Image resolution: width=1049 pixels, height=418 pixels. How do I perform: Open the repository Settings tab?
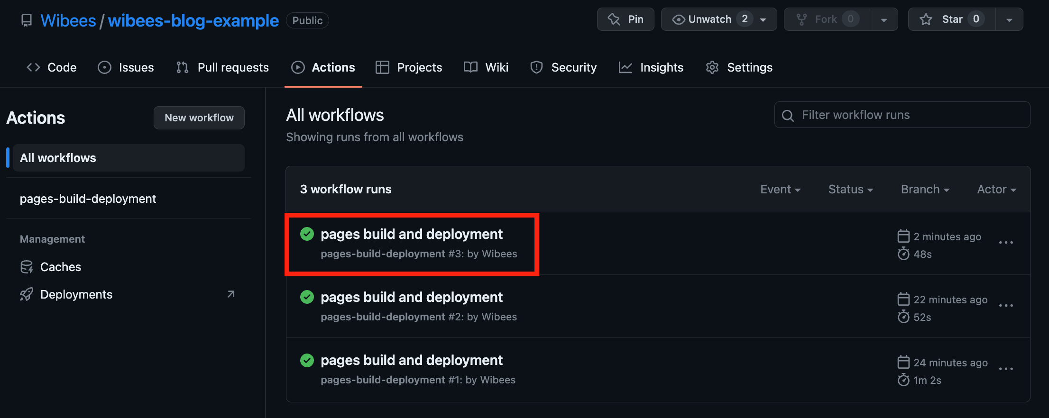[739, 67]
